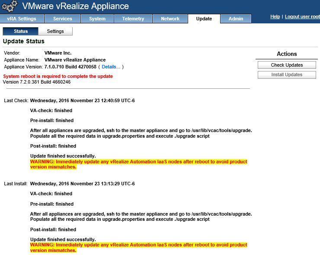Click Logout user root link
This screenshot has height=255, width=320.
(x=302, y=16)
